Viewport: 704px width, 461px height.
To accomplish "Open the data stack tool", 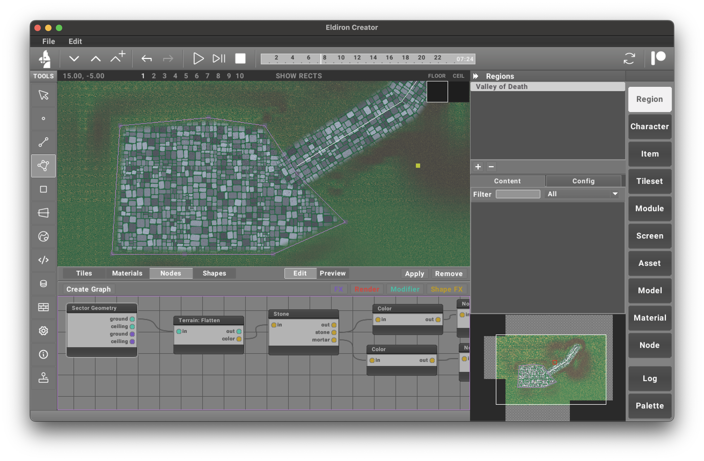I will 43,283.
